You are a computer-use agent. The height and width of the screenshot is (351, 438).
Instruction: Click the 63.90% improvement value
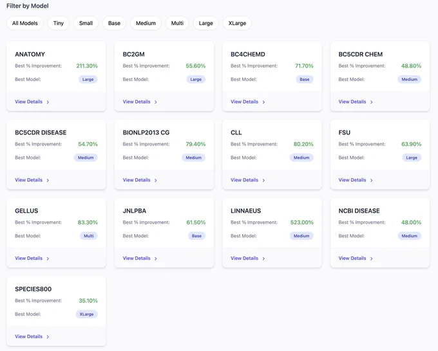point(411,144)
